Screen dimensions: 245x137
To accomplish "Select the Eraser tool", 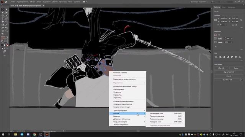I will click(x=3, y=22).
